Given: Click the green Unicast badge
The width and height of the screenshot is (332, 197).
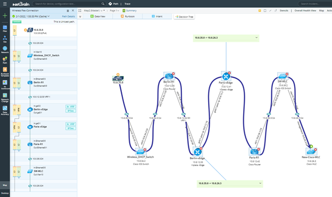Looking at the screenshot, I should (16, 22).
